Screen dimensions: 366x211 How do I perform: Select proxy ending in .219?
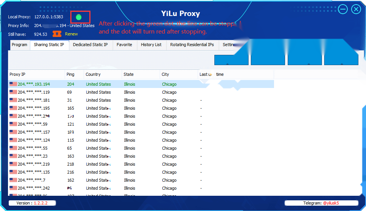(x=141, y=164)
